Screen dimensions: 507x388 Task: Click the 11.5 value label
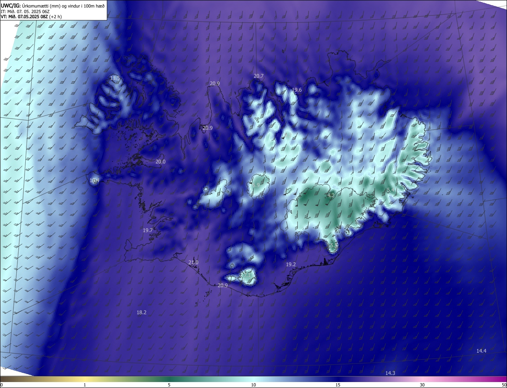(115, 78)
